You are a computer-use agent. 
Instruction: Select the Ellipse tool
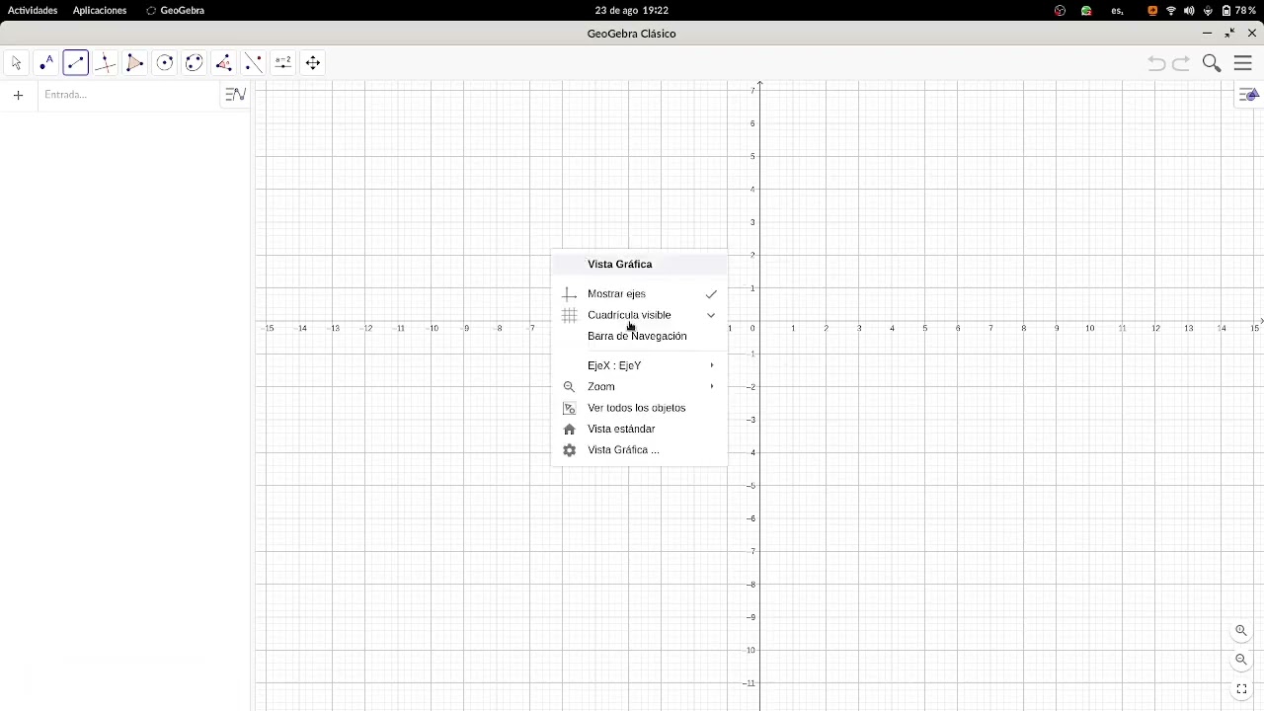tap(195, 63)
